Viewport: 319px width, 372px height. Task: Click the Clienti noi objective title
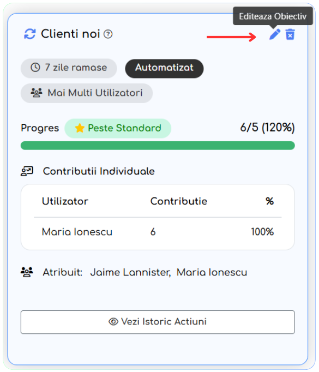click(70, 34)
